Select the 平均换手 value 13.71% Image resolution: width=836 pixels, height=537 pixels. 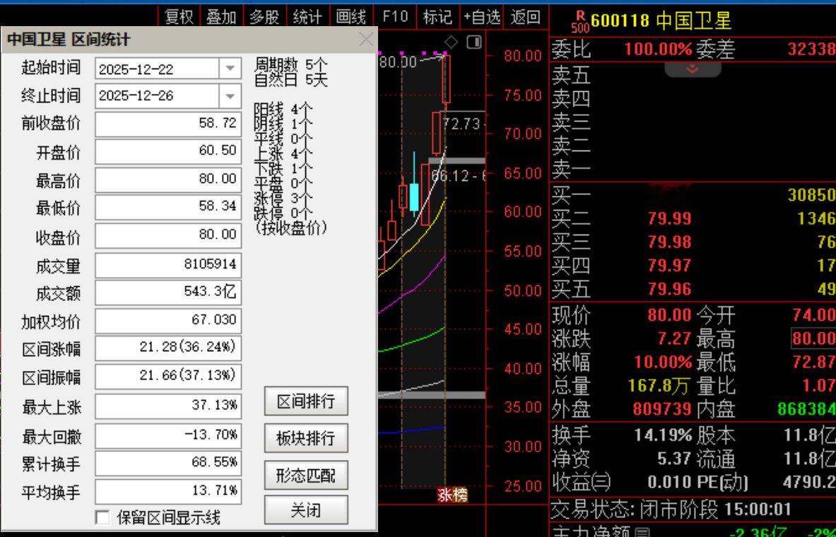pos(168,490)
